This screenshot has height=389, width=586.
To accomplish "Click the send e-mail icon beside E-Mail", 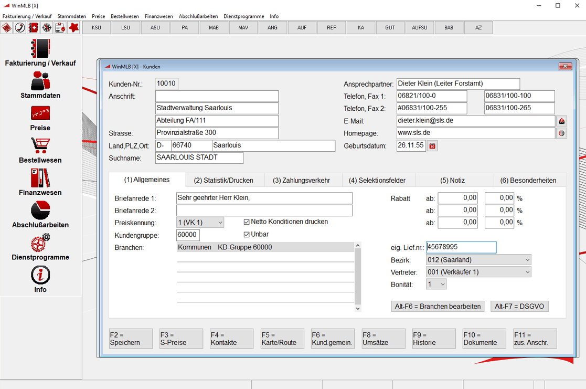I will click(561, 121).
